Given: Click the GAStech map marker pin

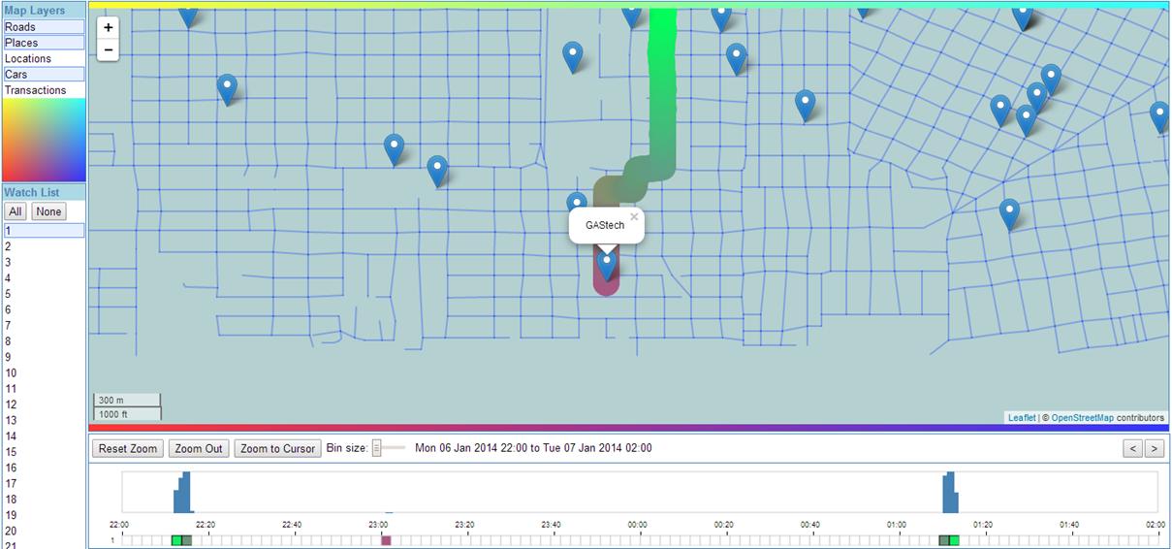Looking at the screenshot, I should pos(607,263).
